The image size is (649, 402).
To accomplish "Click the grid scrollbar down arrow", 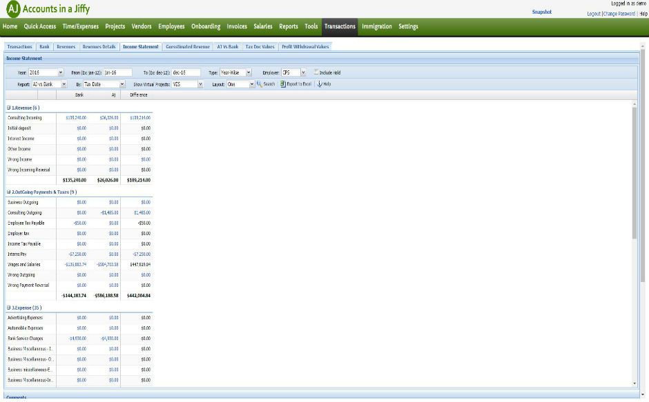I will coord(635,383).
